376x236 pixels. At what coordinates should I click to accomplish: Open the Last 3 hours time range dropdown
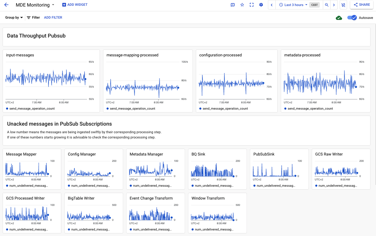pos(293,5)
